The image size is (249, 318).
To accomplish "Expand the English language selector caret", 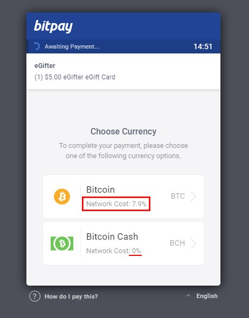I will click(x=188, y=296).
